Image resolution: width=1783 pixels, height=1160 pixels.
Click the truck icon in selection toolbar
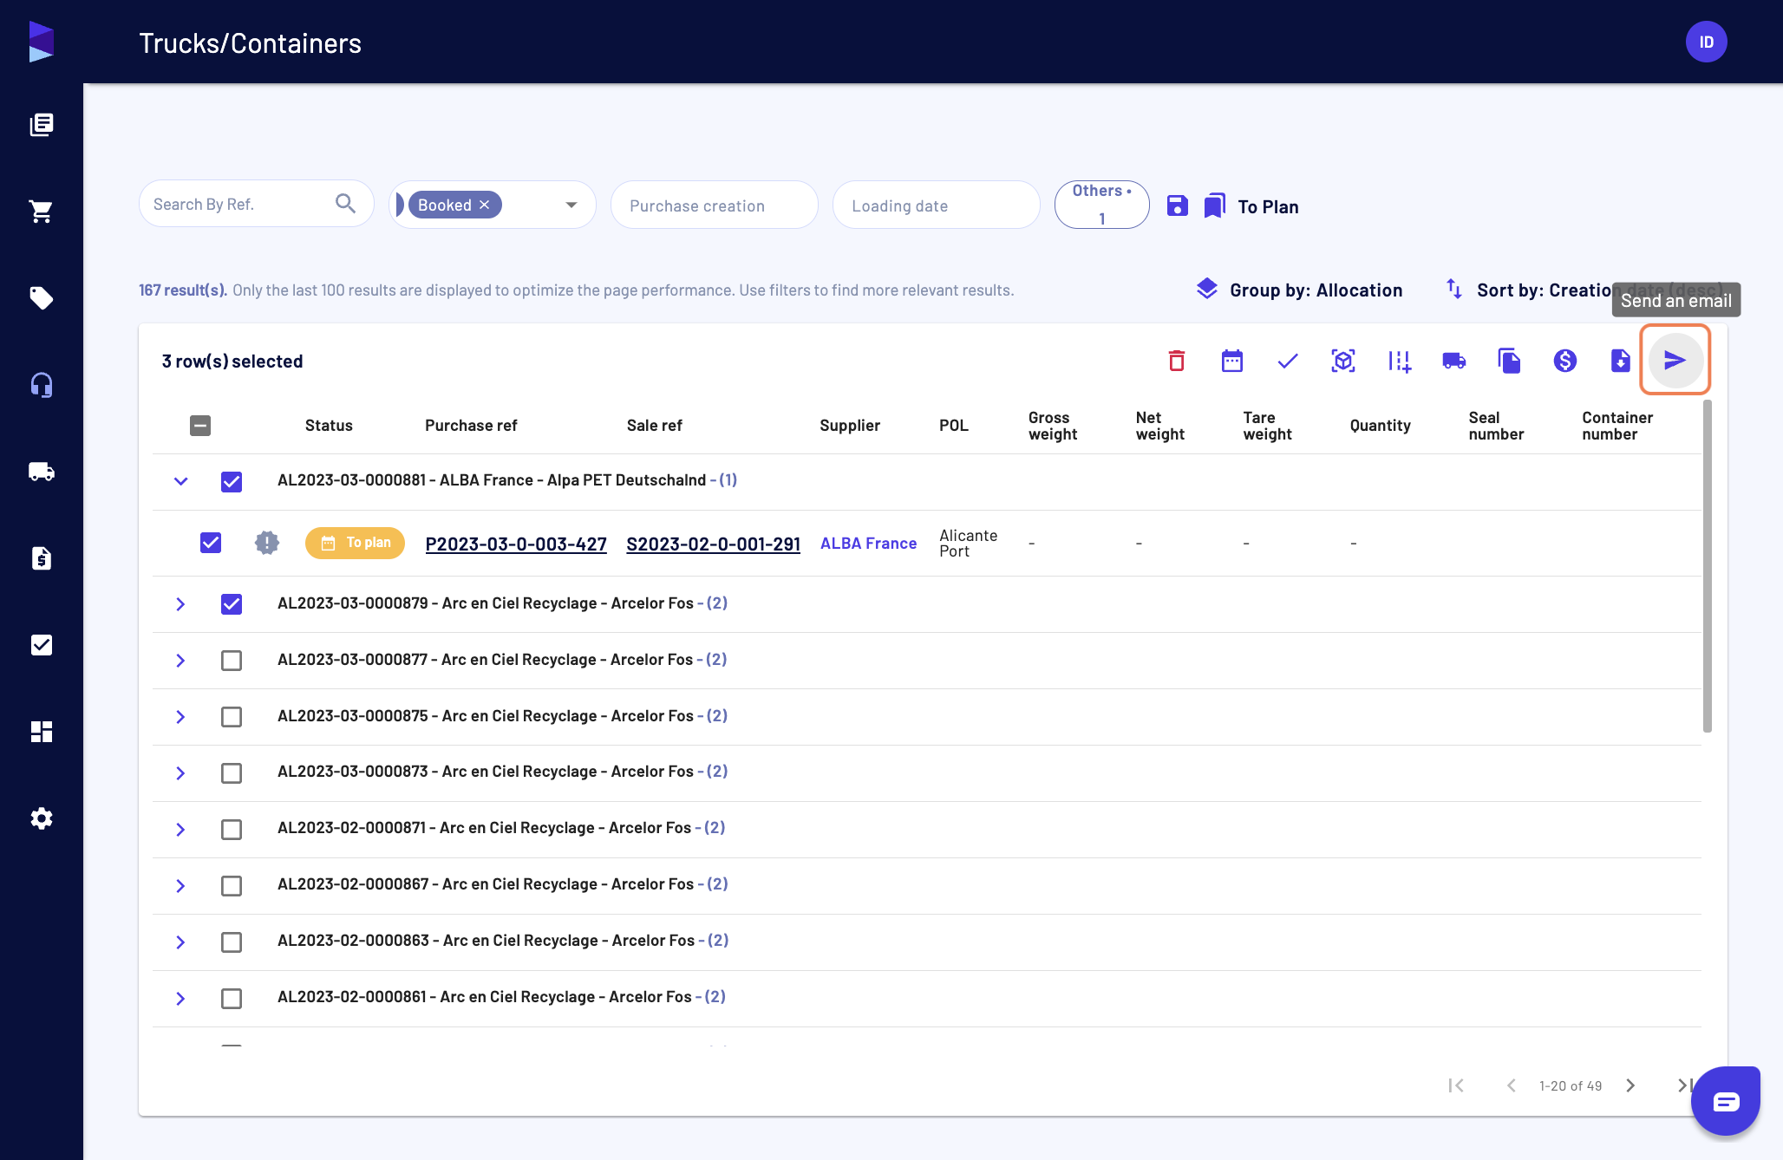click(x=1453, y=361)
